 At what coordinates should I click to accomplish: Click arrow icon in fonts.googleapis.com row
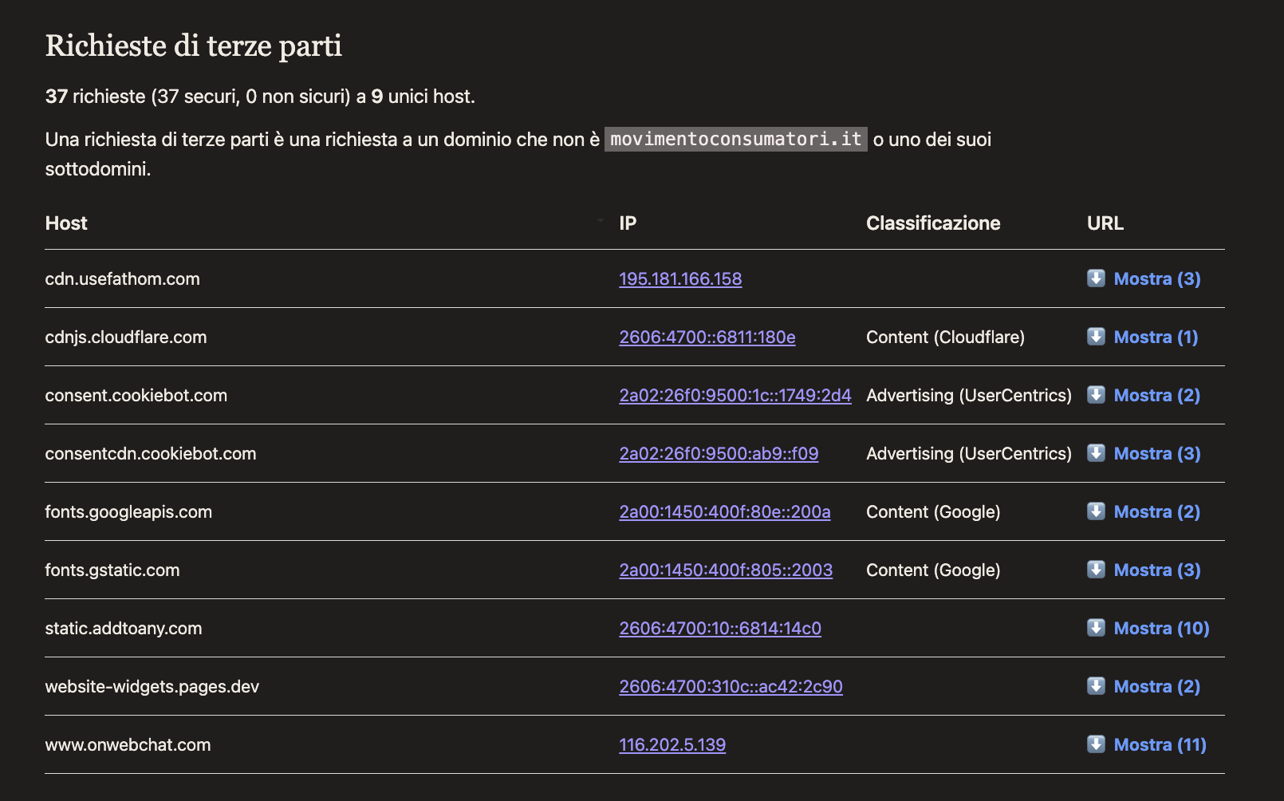click(x=1096, y=511)
